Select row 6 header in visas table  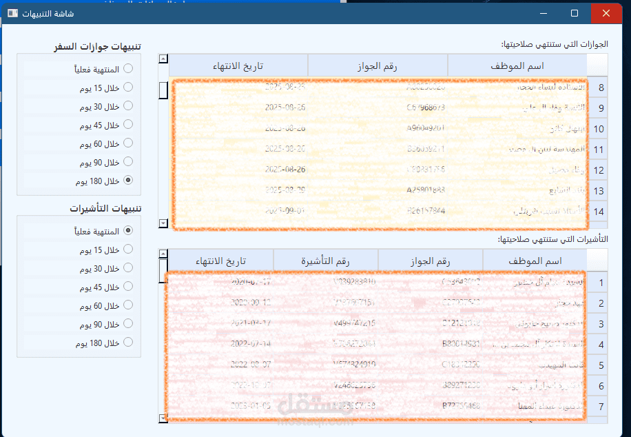point(598,386)
